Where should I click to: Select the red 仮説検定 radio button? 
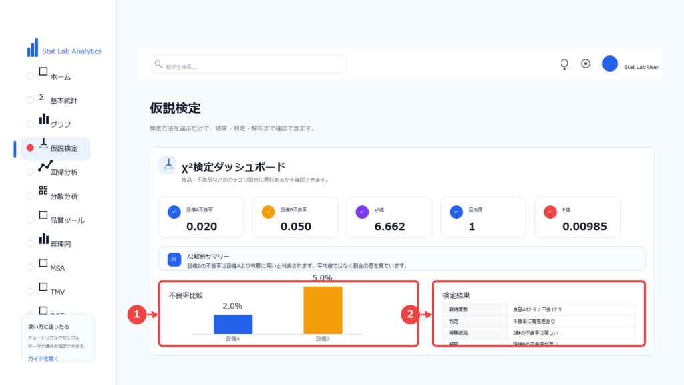(30, 148)
